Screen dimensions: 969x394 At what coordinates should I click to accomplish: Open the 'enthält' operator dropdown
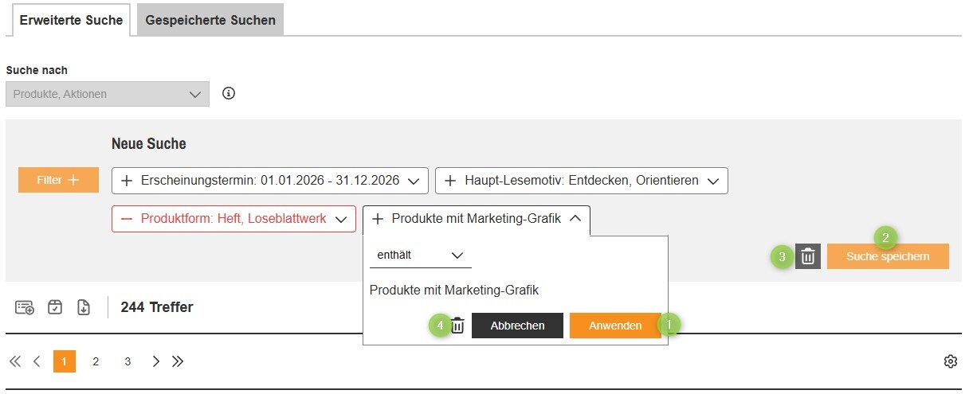[x=420, y=256]
